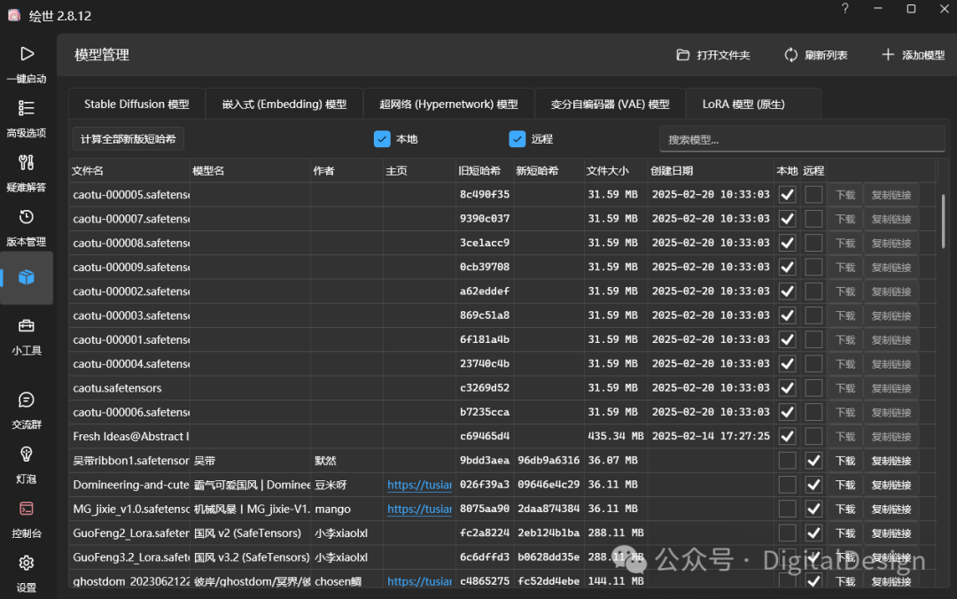Click the 绘世 app logo in title bar
957x599 pixels.
tap(14, 15)
